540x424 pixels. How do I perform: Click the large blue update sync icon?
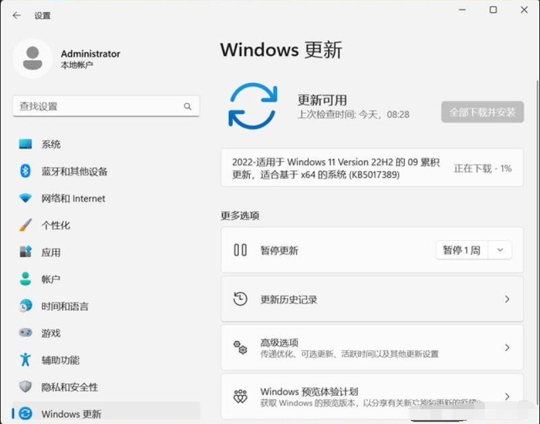253,106
